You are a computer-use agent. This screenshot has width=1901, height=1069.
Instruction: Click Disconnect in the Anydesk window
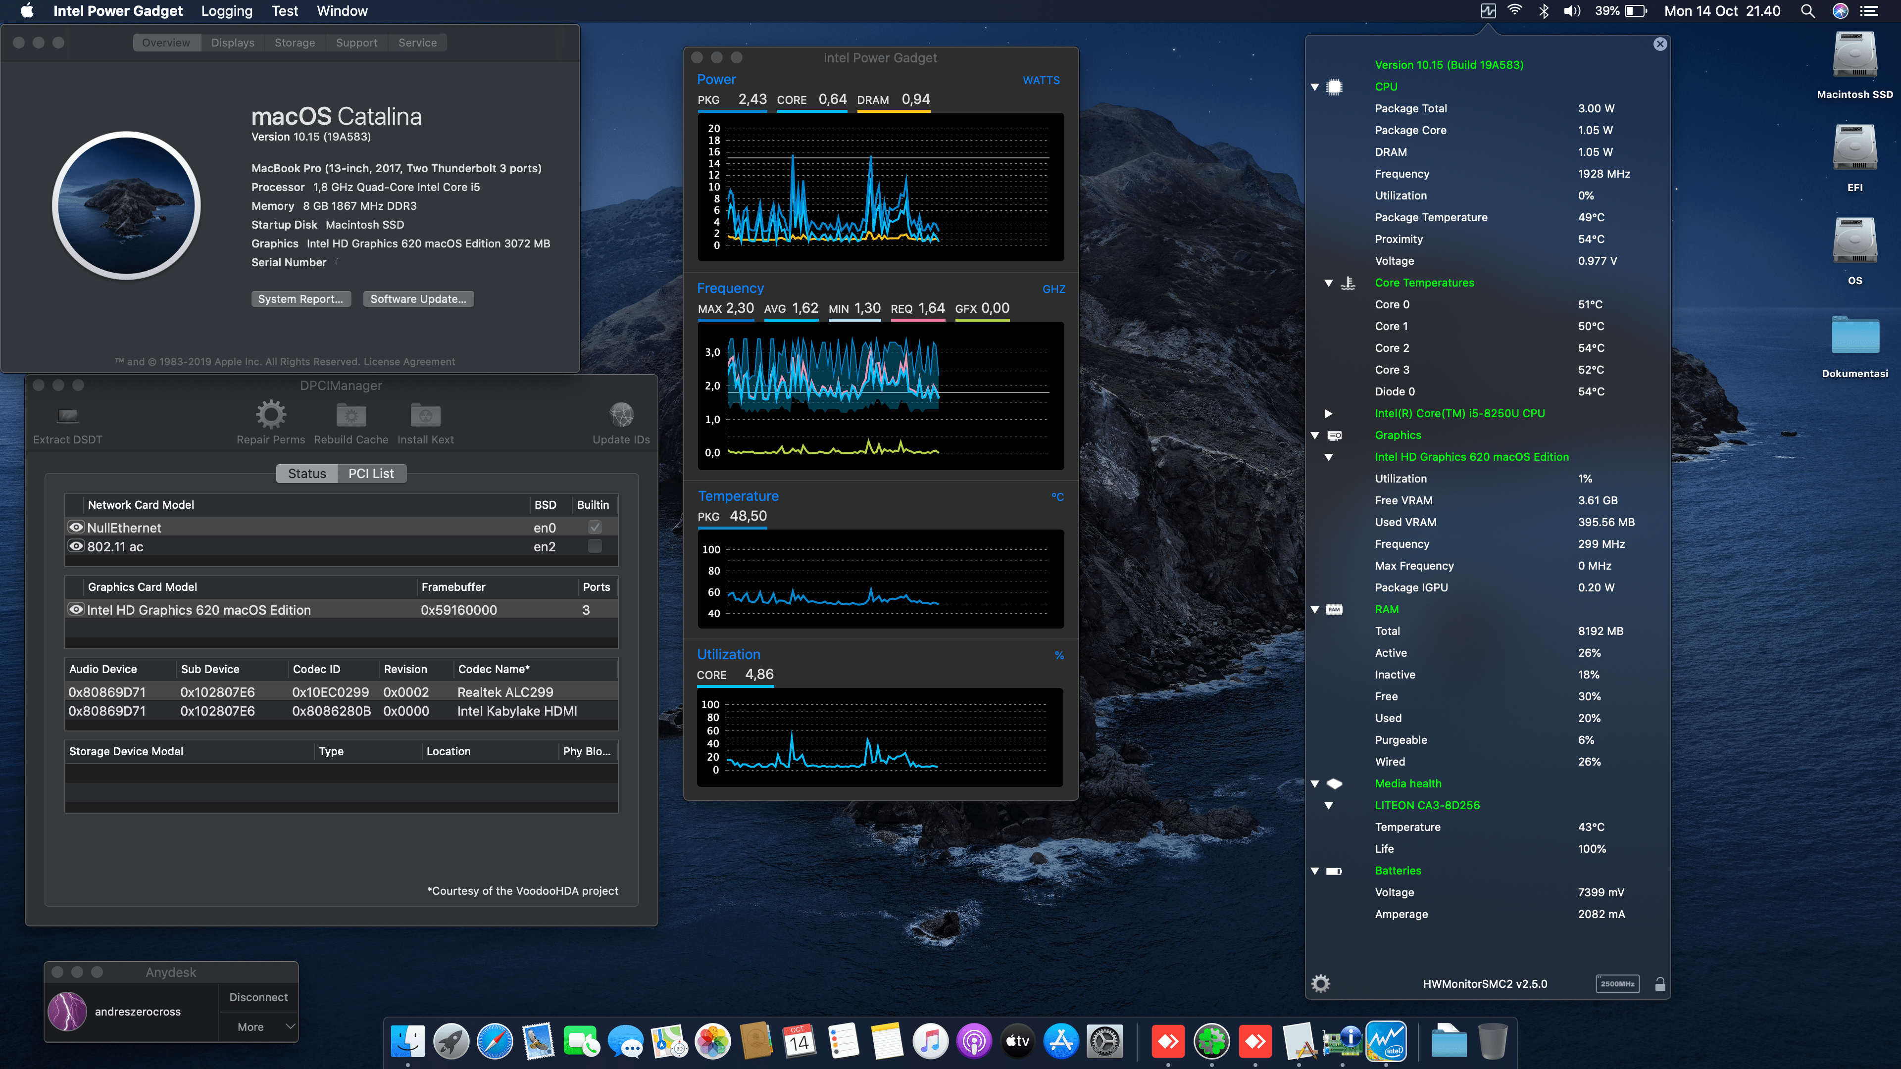[258, 997]
